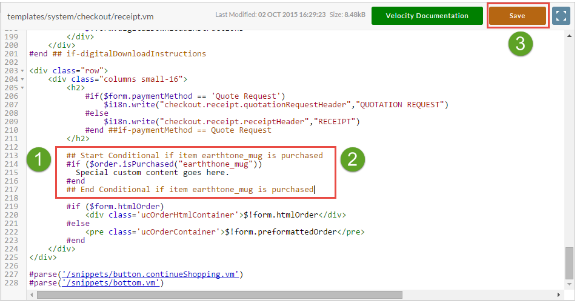Image resolution: width=577 pixels, height=303 pixels.
Task: Collapse code fold at line 203
Action: point(22,71)
